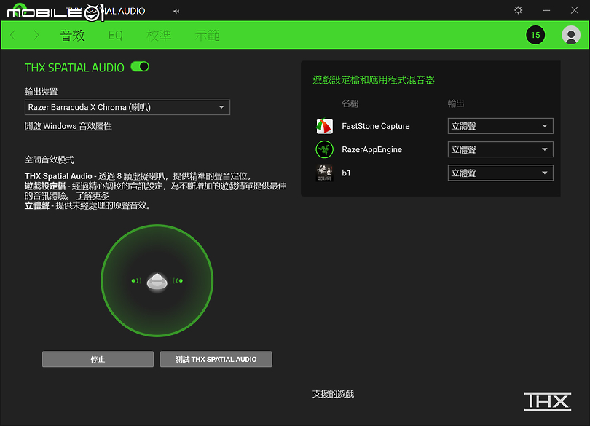The image size is (590, 426).
Task: Toggle THX Spatial Audio off
Action: click(140, 66)
